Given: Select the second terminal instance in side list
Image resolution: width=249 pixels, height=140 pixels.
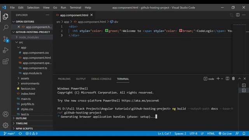Looking at the screenshot, I should tap(244, 91).
